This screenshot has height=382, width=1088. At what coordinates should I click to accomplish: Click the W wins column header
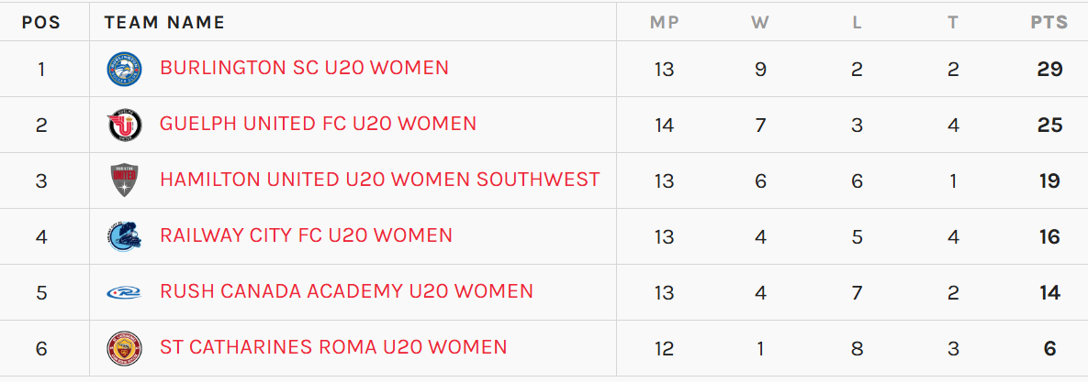click(760, 22)
